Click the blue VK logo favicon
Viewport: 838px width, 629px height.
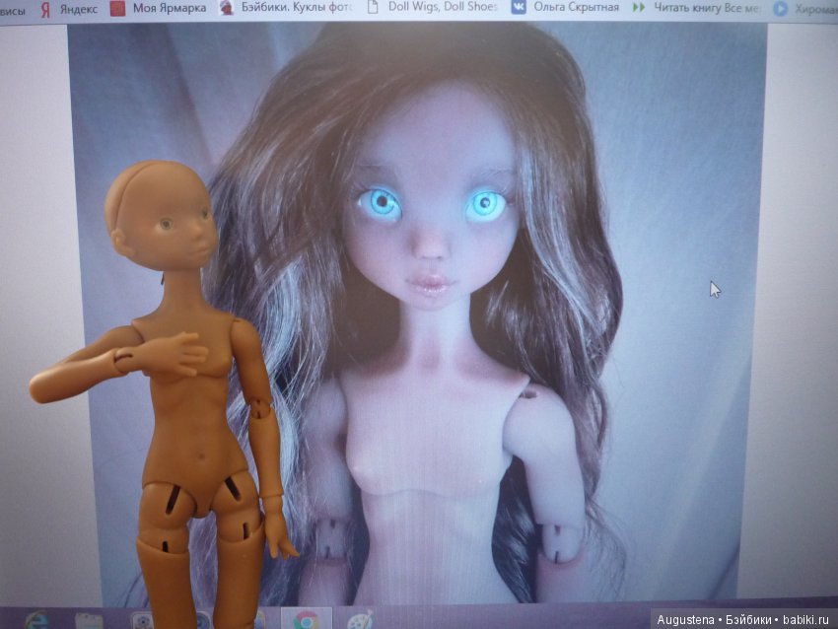tap(518, 8)
